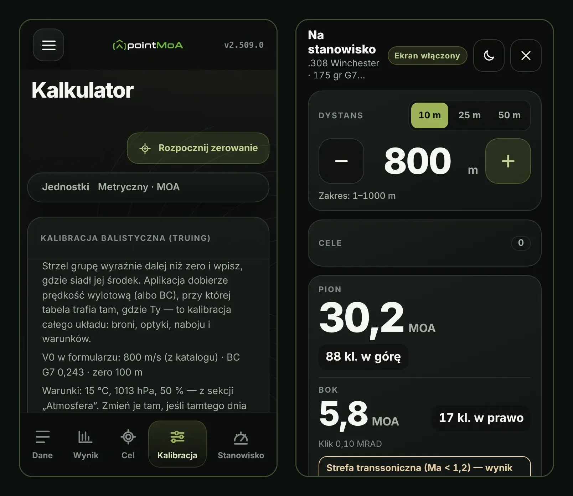Toggle the Ekran włączony pill
Image resolution: width=573 pixels, height=496 pixels.
[x=427, y=56]
